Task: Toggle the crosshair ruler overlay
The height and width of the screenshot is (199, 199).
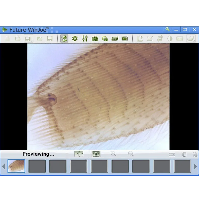Action: 79,154
